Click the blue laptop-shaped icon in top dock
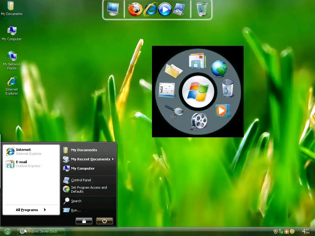This screenshot has width=315, height=236. (179, 10)
